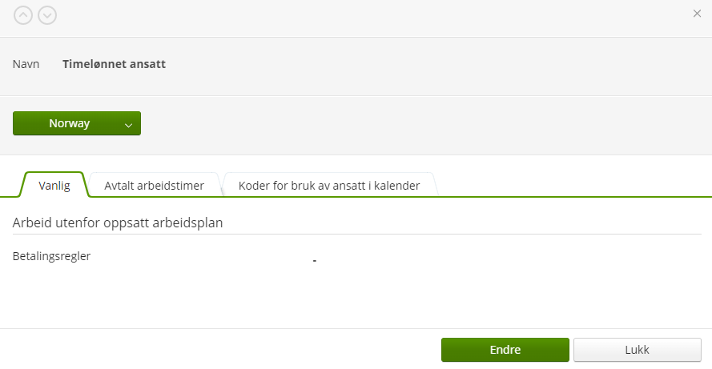Click the chevron on the Norway button
The width and height of the screenshot is (712, 369).
128,125
